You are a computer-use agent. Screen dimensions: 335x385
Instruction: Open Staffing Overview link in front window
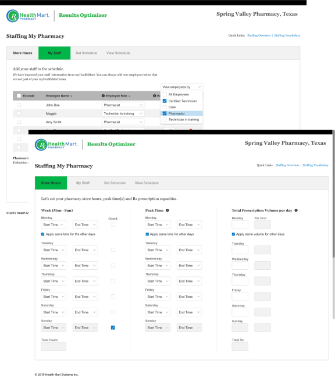[287, 165]
